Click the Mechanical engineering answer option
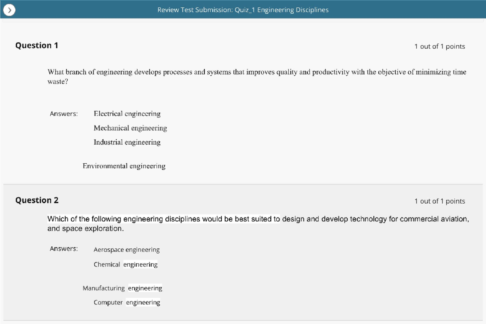The height and width of the screenshot is (324, 486). tap(130, 128)
